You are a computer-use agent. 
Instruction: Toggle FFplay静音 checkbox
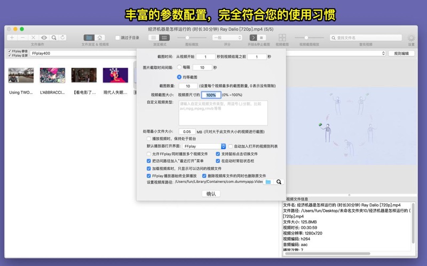click(x=10, y=51)
